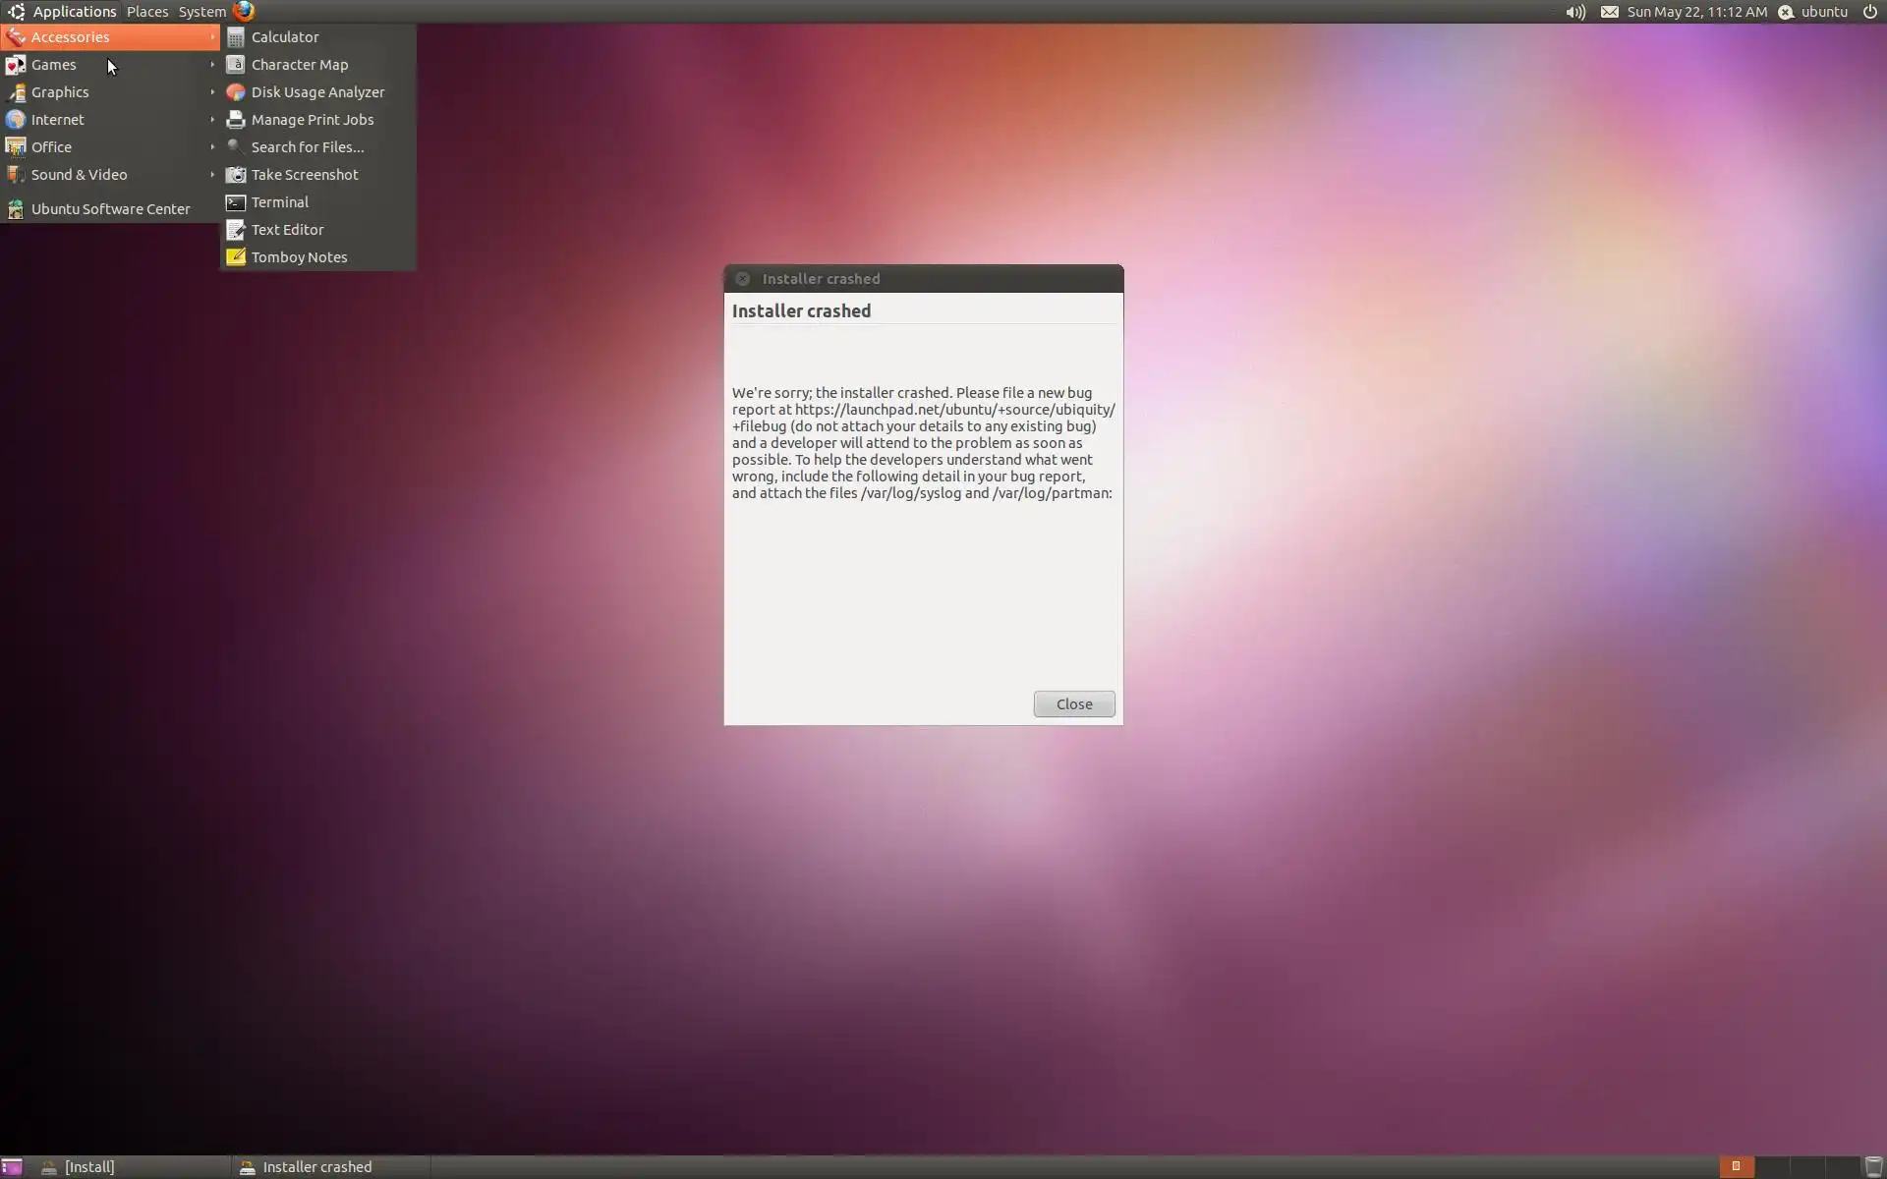The image size is (1887, 1179).
Task: Open Ubuntu Software Center
Action: (x=110, y=209)
